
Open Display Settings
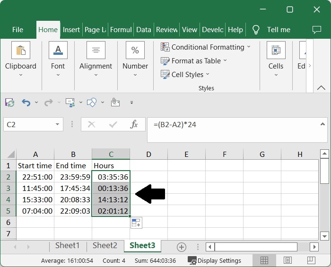(215, 261)
